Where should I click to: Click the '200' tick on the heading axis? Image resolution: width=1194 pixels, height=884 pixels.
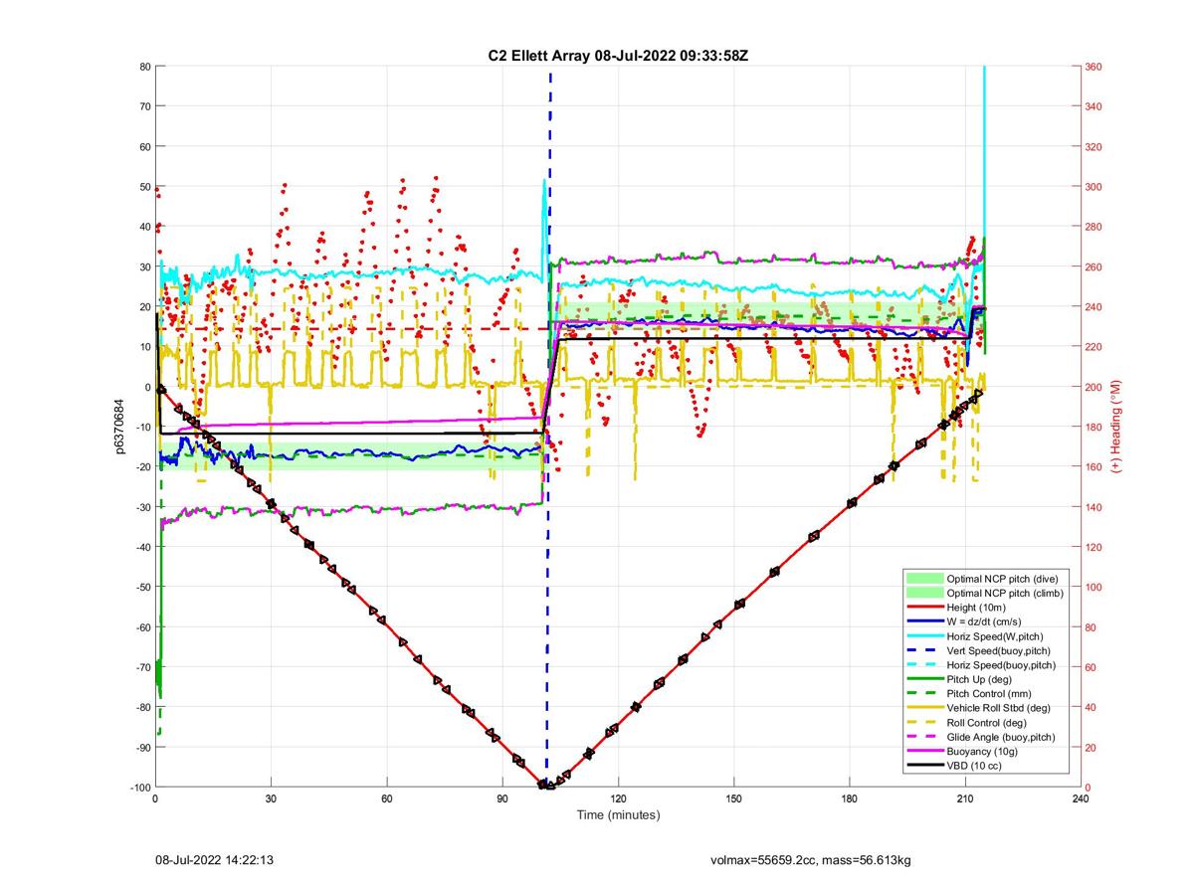click(1094, 387)
